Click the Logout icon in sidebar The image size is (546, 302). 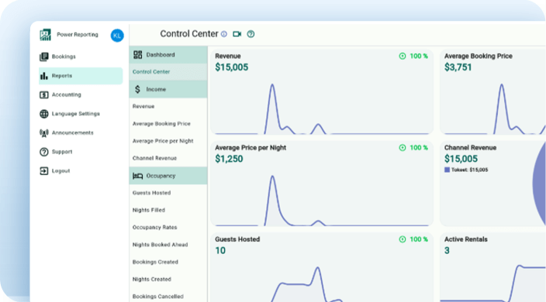[44, 170]
